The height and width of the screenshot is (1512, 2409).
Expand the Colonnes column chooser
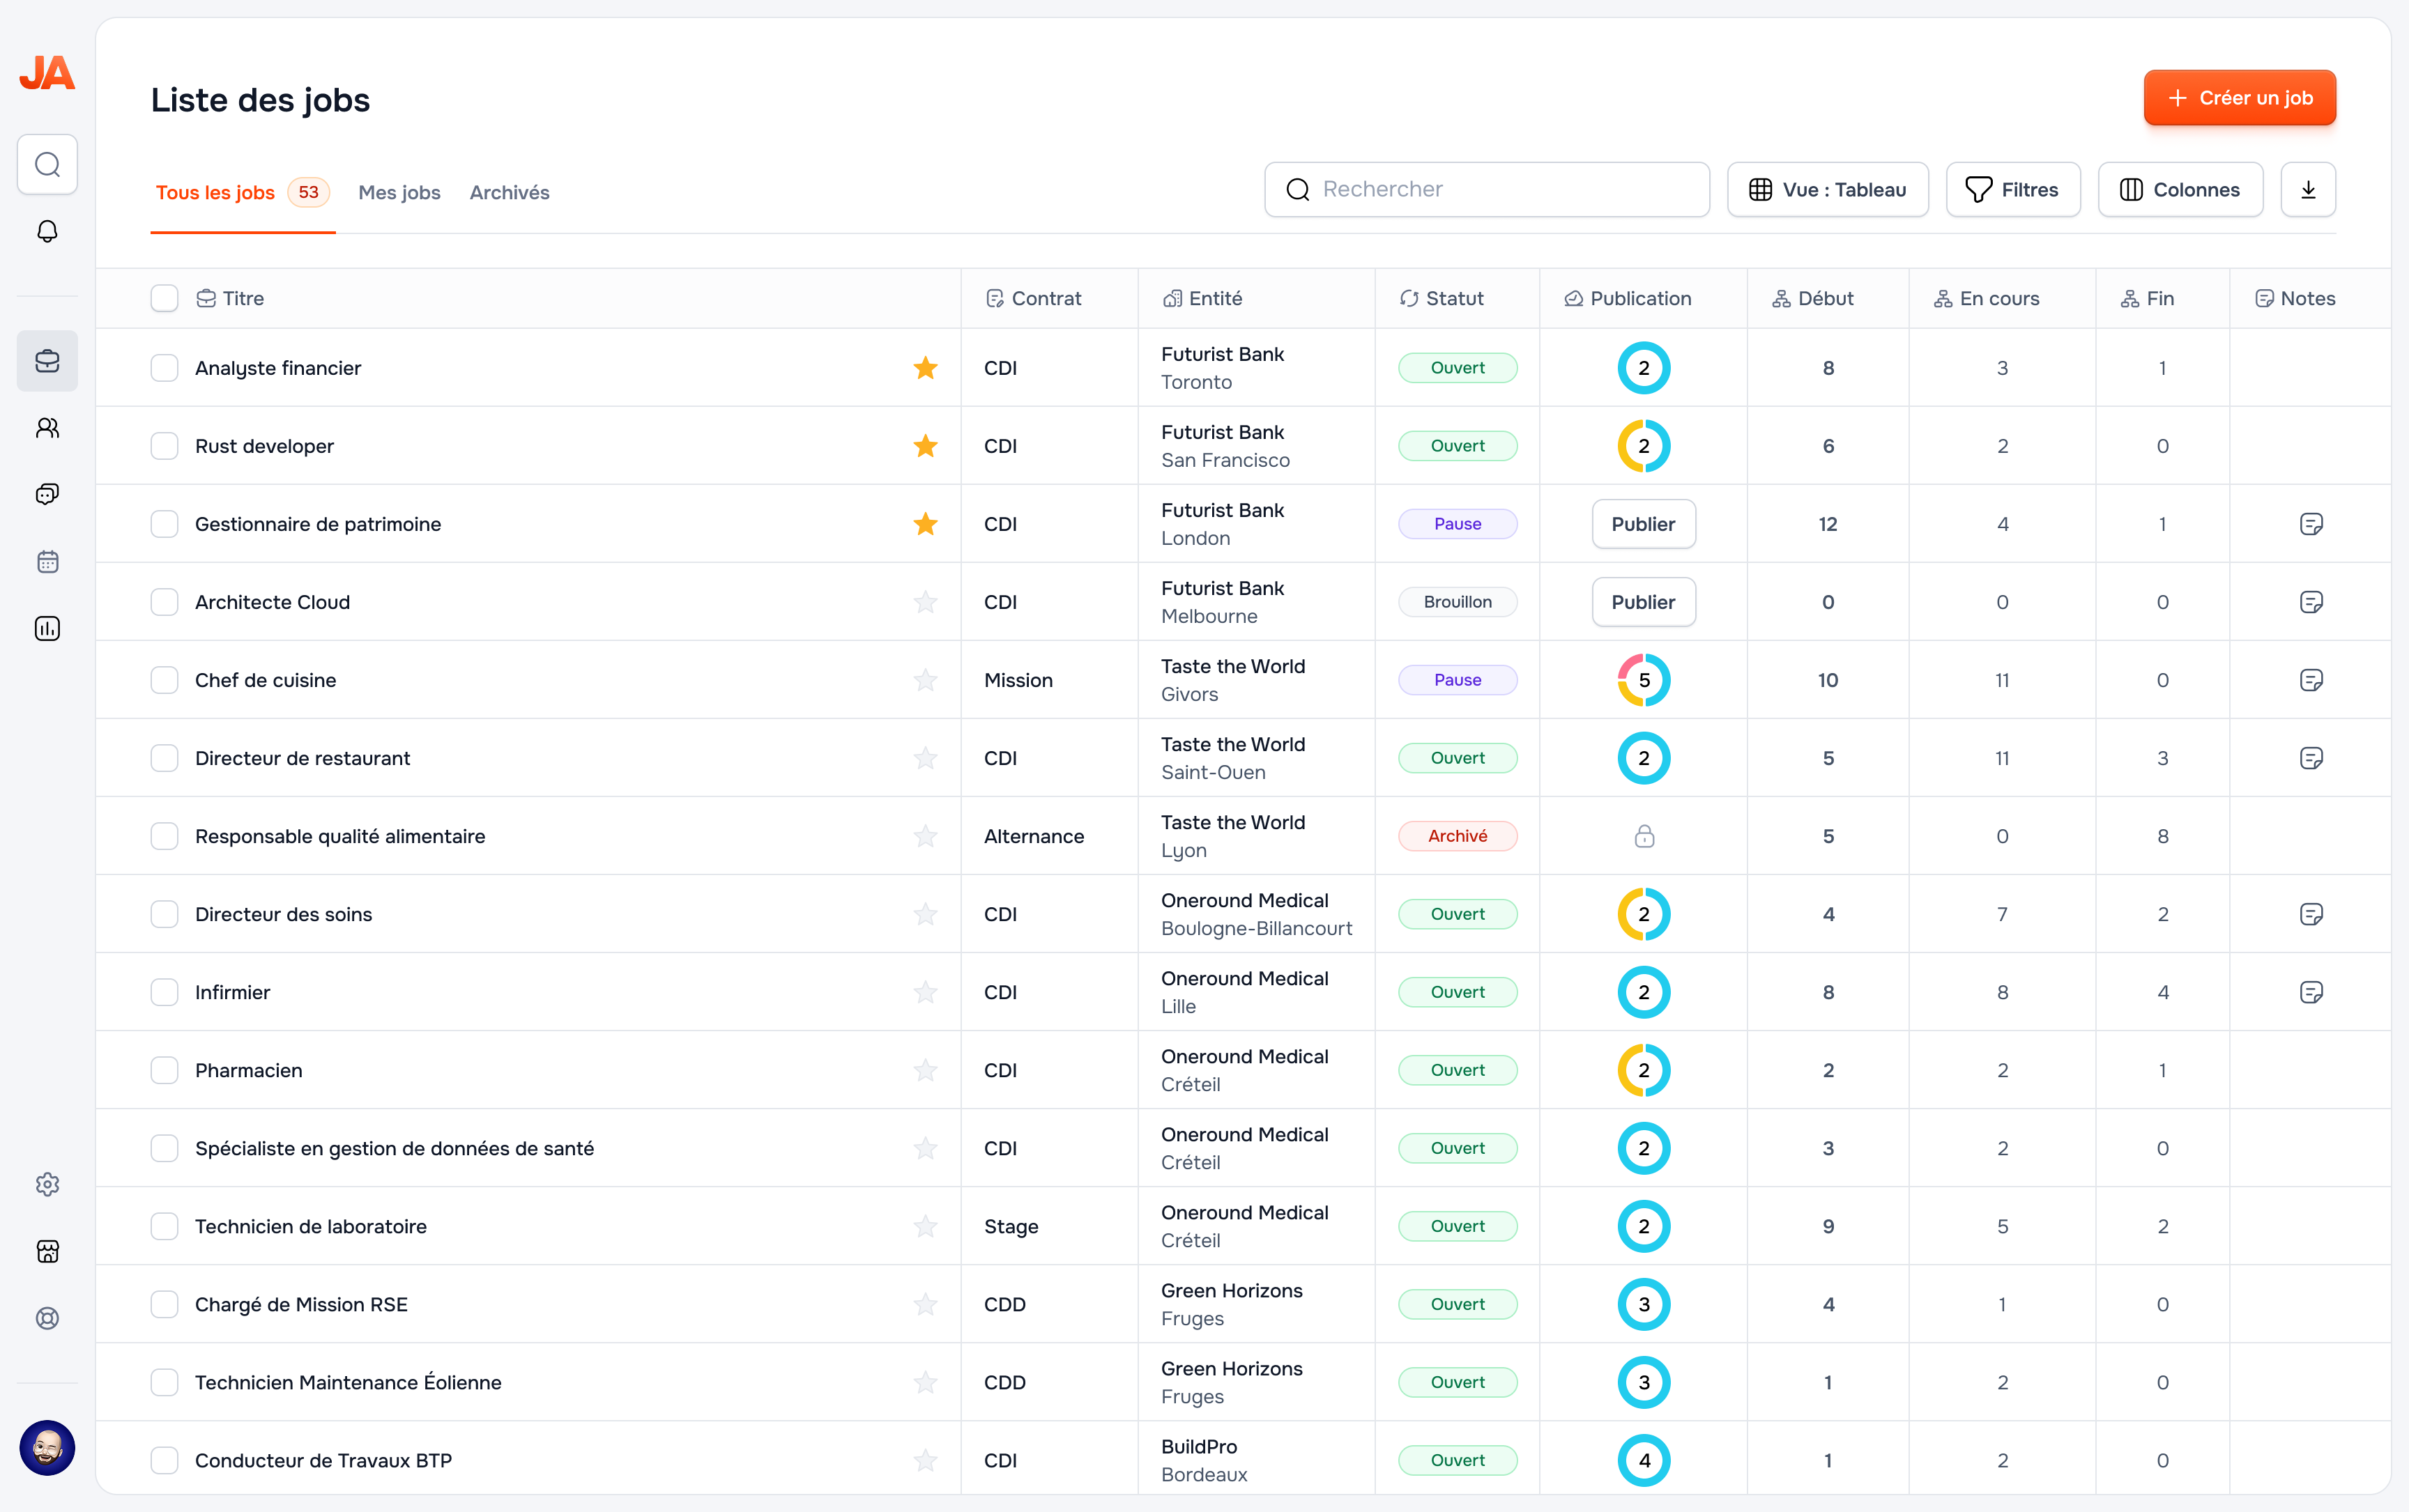[2179, 189]
